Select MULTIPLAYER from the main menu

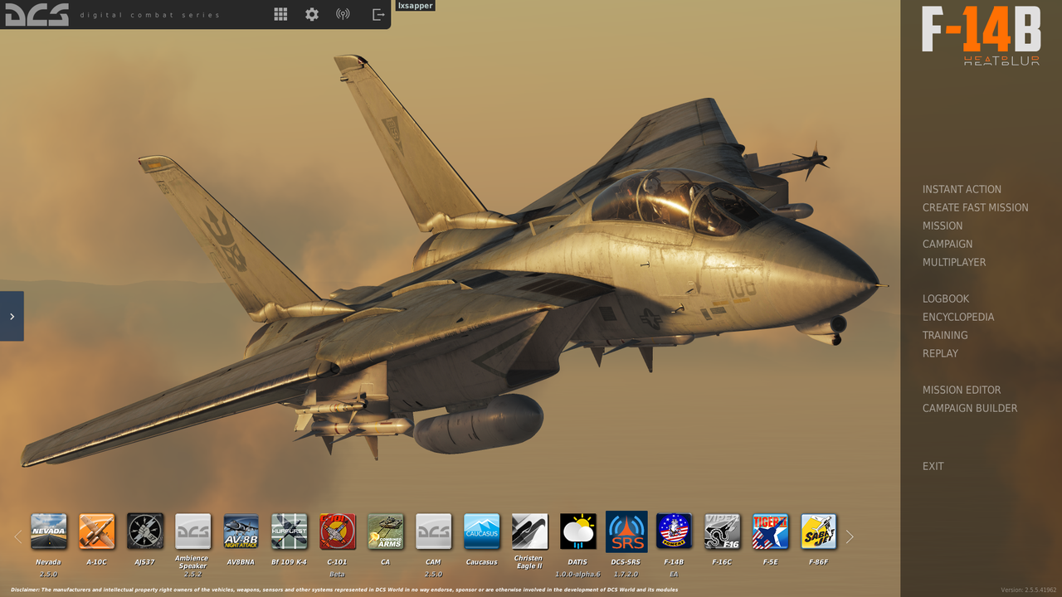[x=954, y=262]
